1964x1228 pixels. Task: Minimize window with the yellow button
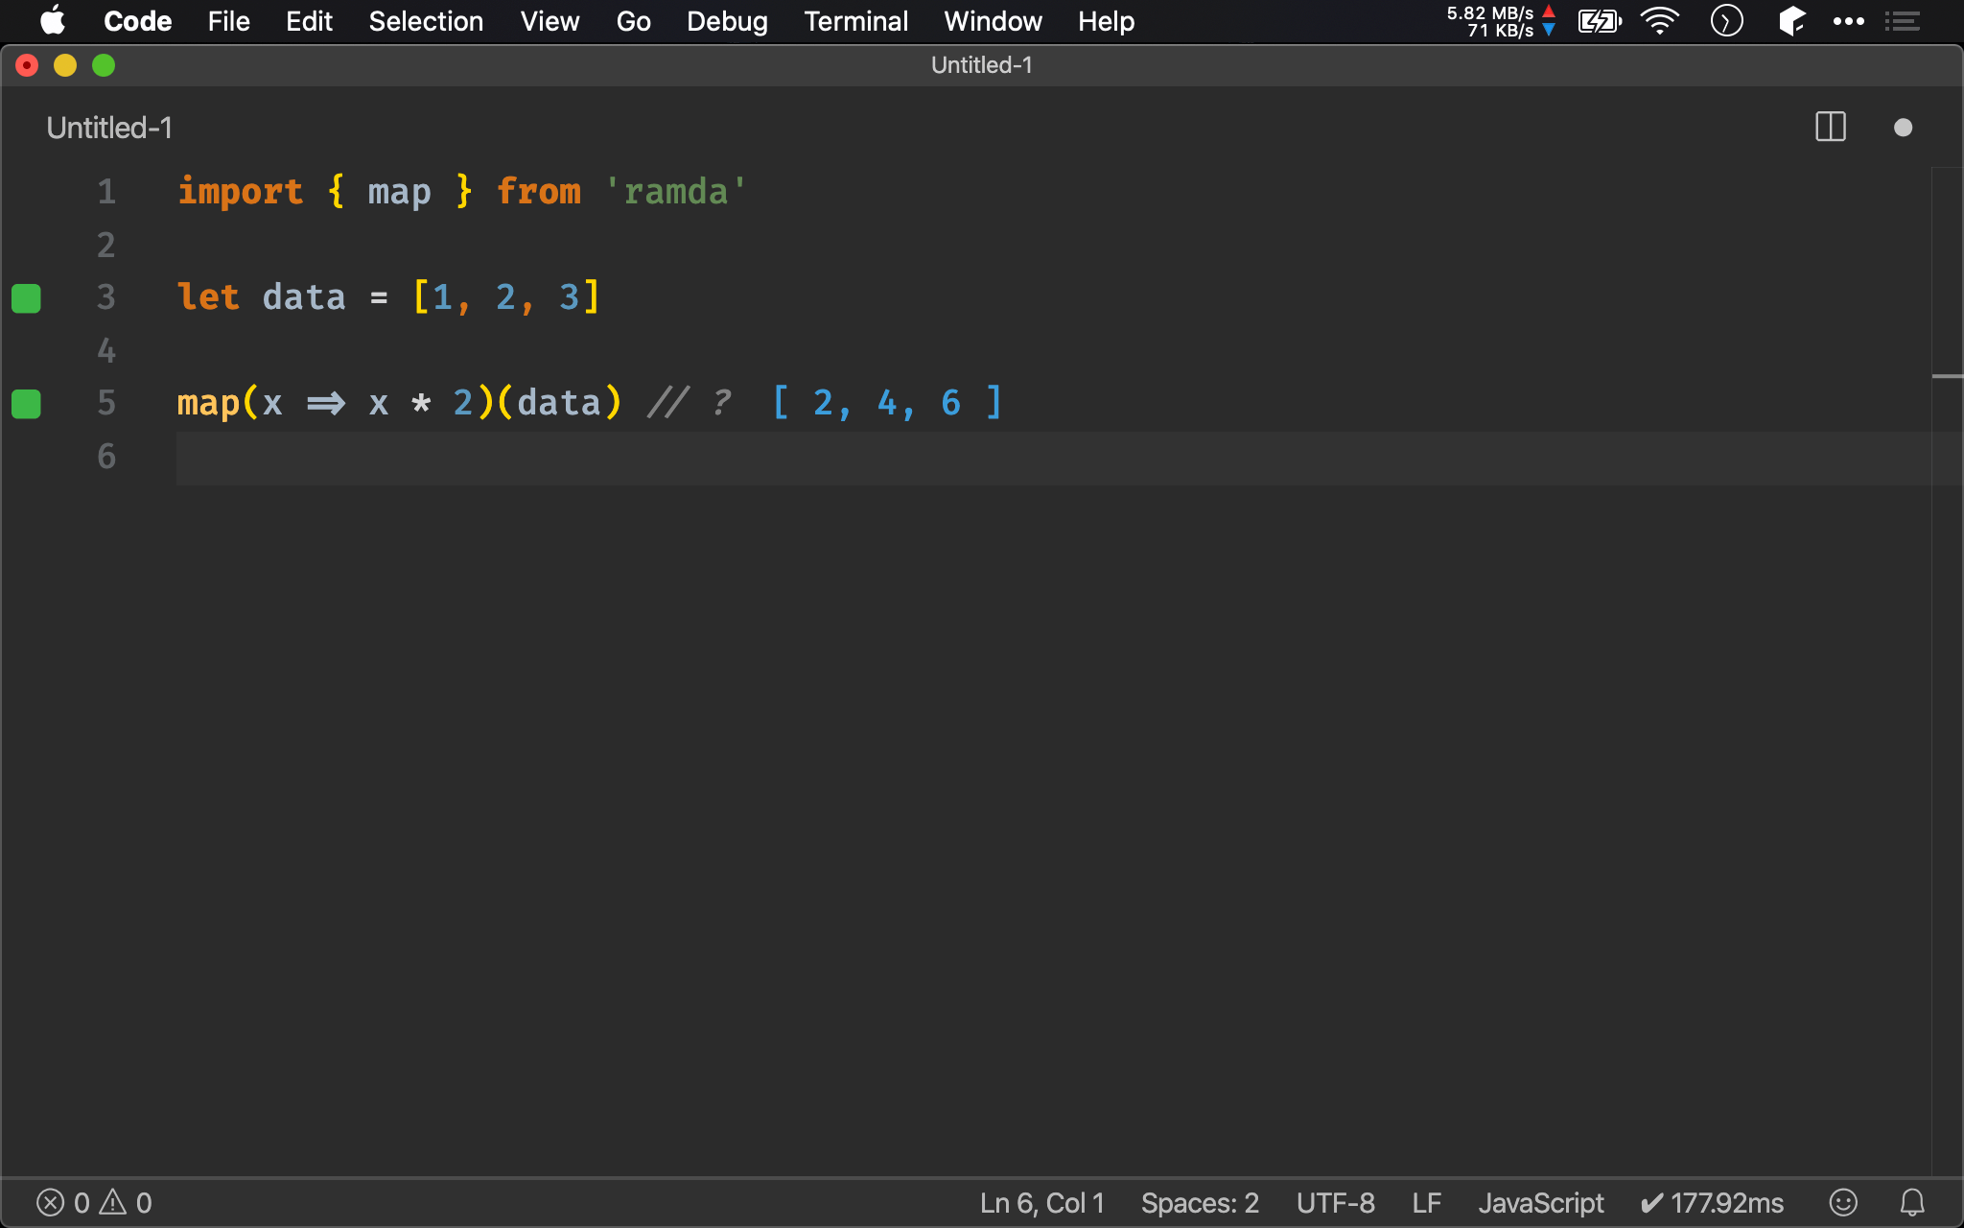[x=65, y=65]
